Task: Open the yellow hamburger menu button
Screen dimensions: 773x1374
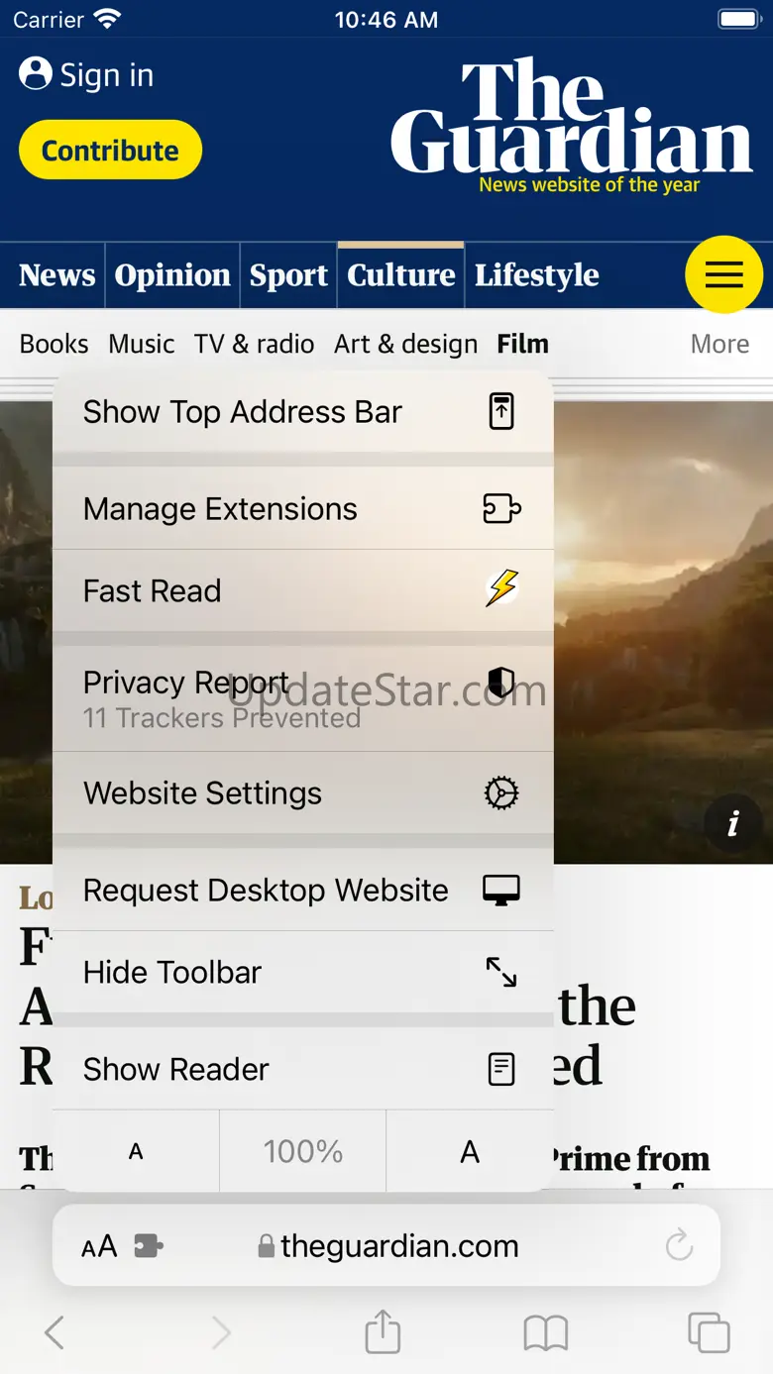Action: [x=724, y=274]
